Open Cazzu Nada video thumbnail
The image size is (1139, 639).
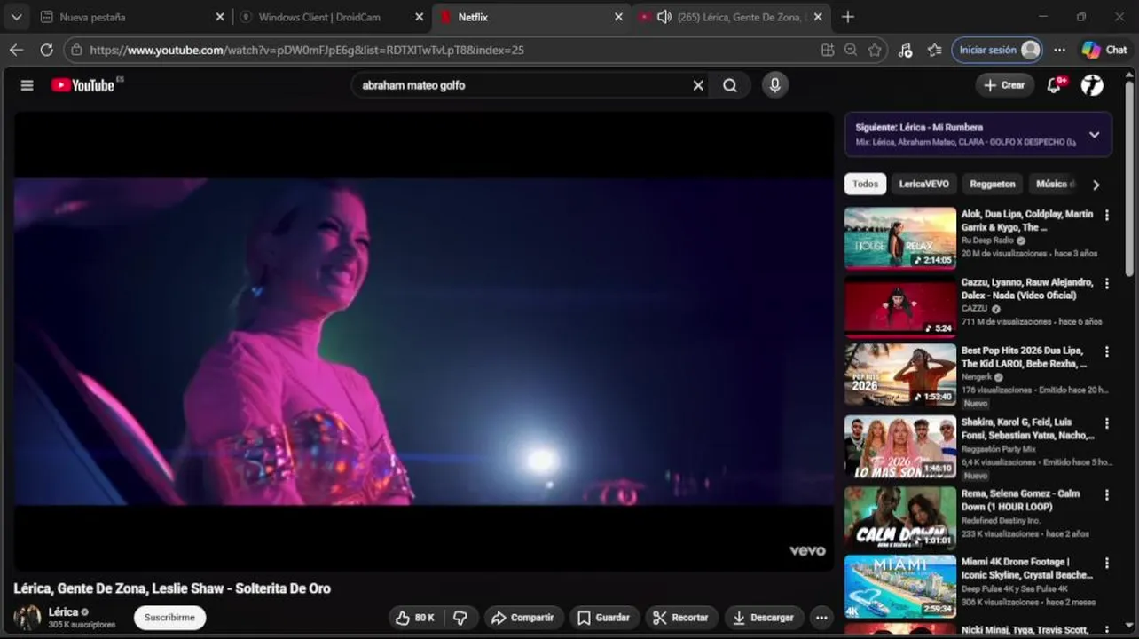899,306
